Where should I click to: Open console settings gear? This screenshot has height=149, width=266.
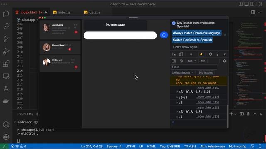224,61
